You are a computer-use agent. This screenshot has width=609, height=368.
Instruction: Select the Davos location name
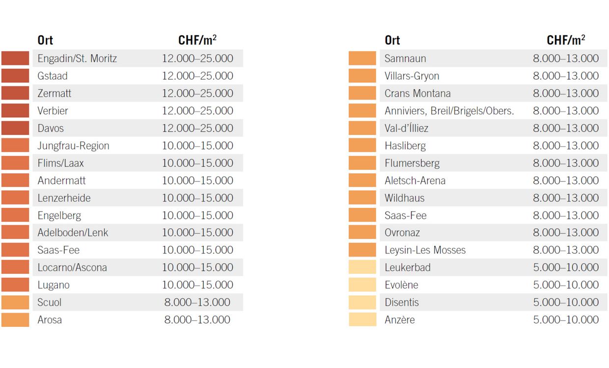coord(51,128)
